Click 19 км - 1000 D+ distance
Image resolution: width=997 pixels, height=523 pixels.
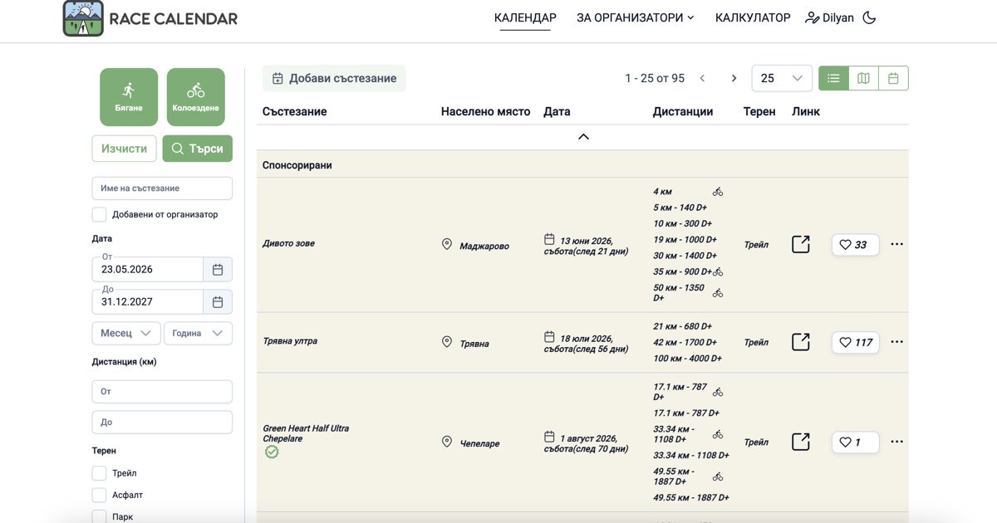[x=685, y=240]
